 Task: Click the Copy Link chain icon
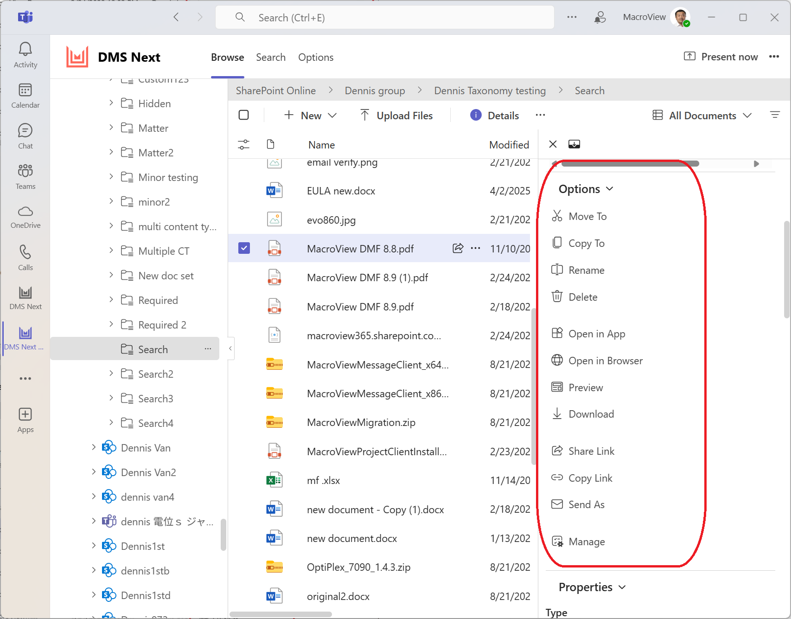(x=557, y=477)
